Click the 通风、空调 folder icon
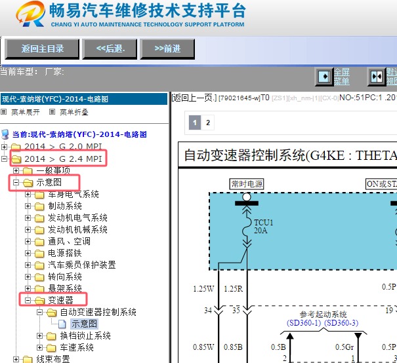The width and height of the screenshot is (397, 363). tap(39, 242)
